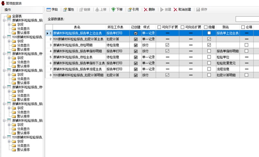Click the 上移 move up icon

97,10
